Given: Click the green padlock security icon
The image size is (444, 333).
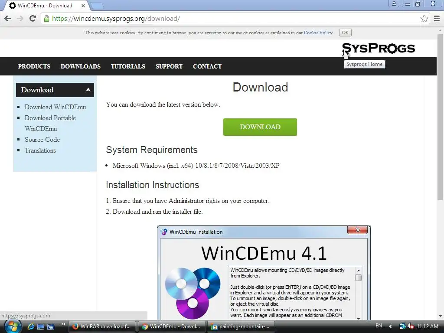Looking at the screenshot, I should [46, 19].
